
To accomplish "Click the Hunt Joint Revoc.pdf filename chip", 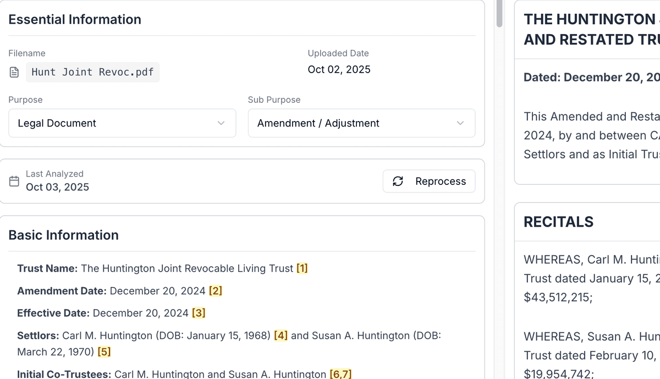I will pos(92,72).
